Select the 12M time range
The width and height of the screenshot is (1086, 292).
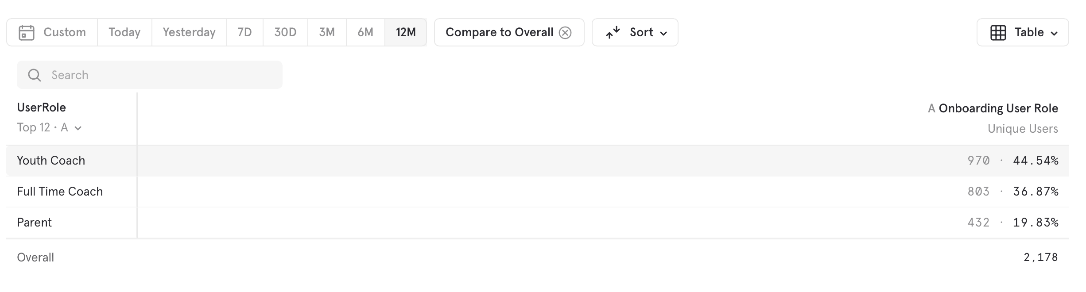point(406,32)
